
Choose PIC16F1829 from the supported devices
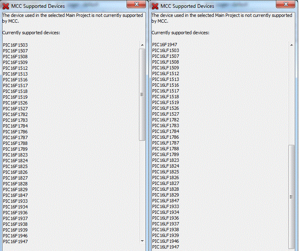coord(15,189)
